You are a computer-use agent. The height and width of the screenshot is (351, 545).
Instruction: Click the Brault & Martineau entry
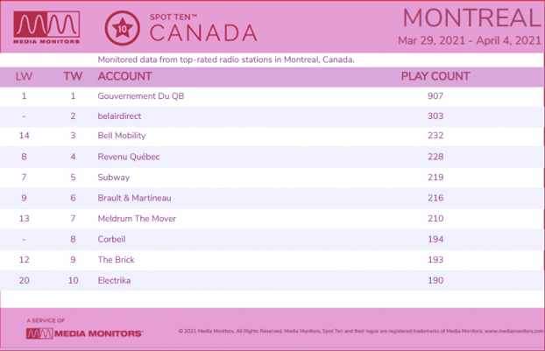point(135,198)
